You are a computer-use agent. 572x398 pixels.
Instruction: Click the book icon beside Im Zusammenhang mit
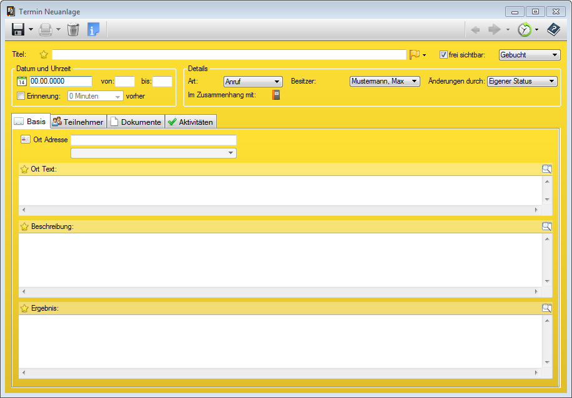tap(276, 95)
